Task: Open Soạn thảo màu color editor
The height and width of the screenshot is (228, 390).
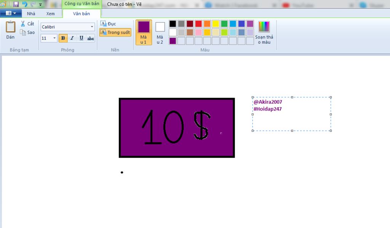Action: 264,32
